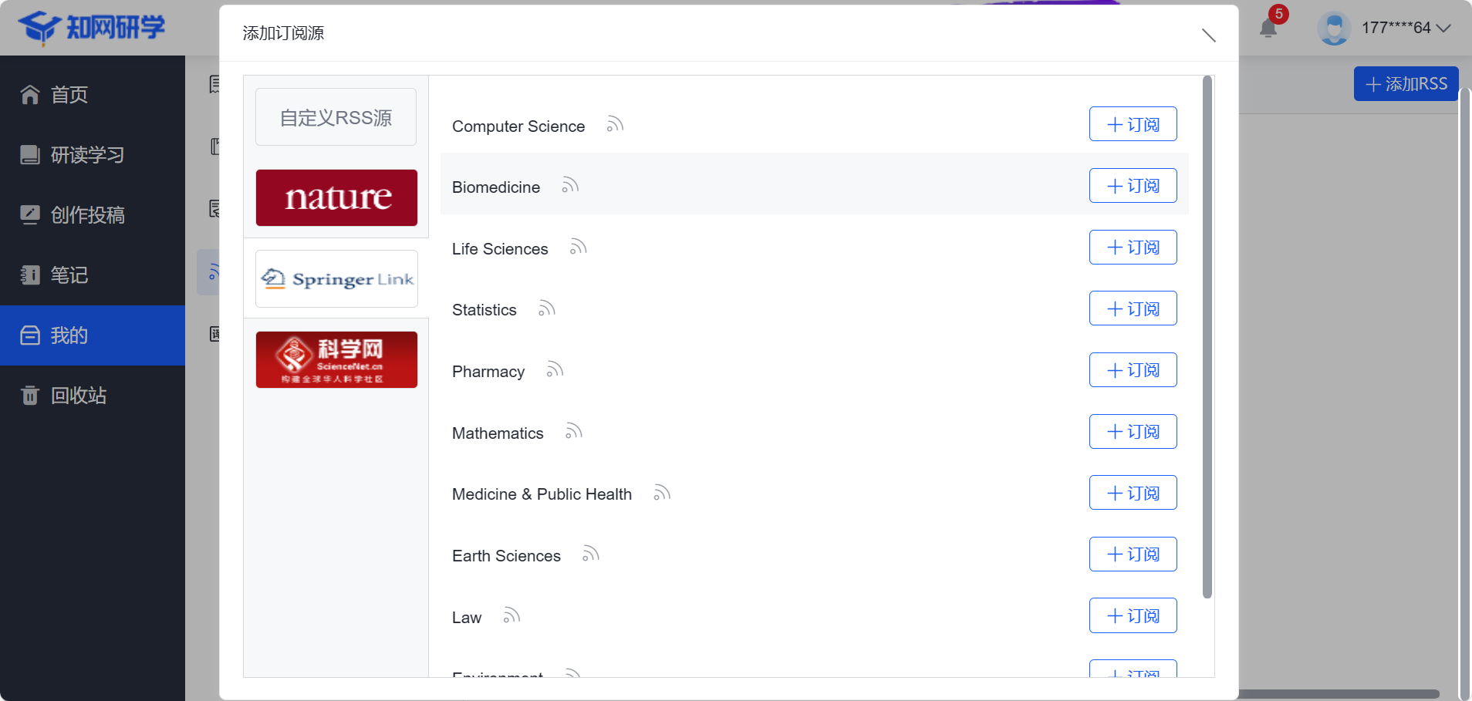Open 自定义RSS源 custom source option
The image size is (1472, 701).
[x=336, y=117]
